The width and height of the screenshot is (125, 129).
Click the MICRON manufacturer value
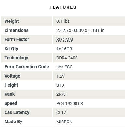[64, 122]
